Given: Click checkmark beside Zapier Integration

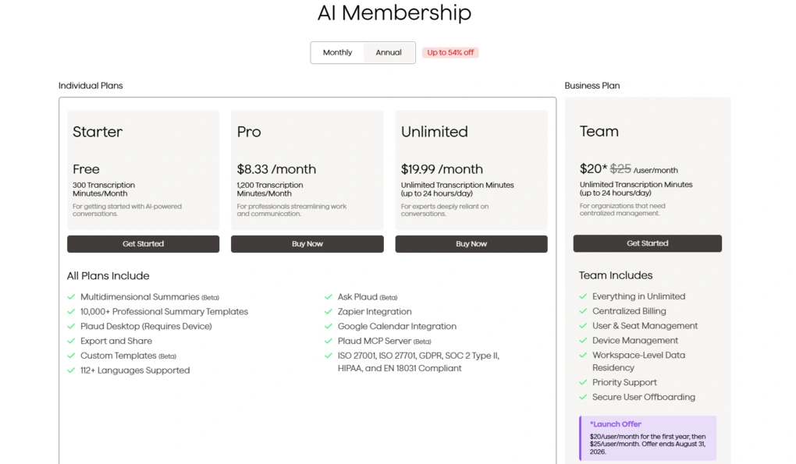Looking at the screenshot, I should tap(329, 312).
